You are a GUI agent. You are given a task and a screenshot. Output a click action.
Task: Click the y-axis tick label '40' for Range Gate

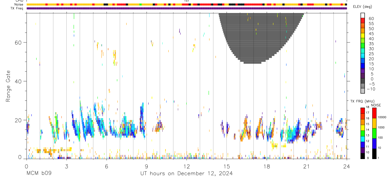(19, 81)
